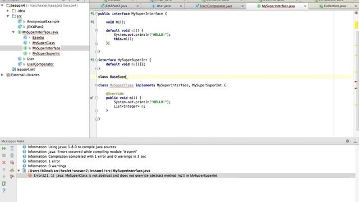Fold the default void m2() method body
Screen dimensions: 359x202
click(96, 30)
